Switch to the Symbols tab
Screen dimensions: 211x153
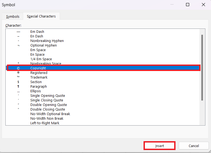coord(13,16)
